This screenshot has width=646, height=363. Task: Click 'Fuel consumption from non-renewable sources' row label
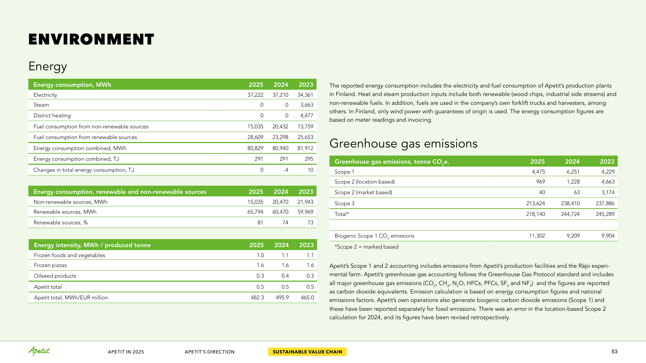[91, 127]
